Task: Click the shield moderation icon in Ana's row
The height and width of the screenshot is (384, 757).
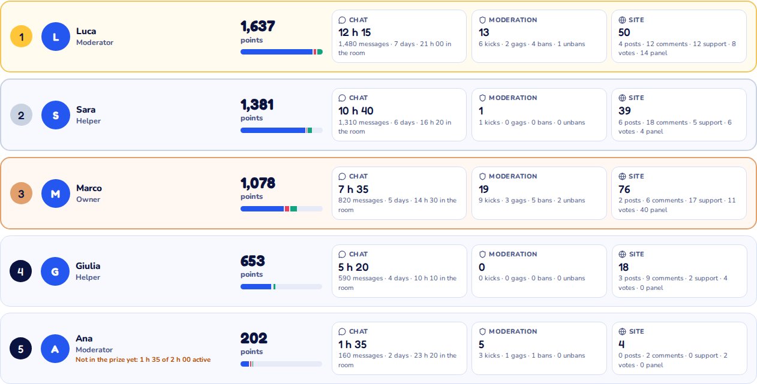Action: pos(482,331)
